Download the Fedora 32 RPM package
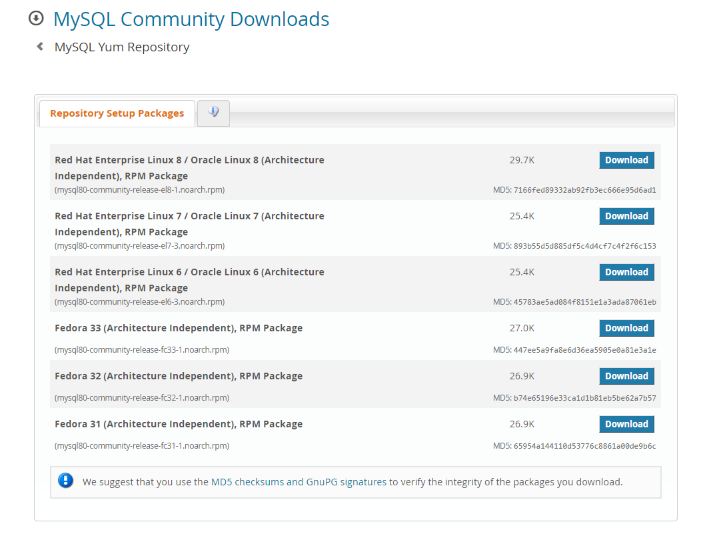The image size is (701, 542). coord(626,376)
